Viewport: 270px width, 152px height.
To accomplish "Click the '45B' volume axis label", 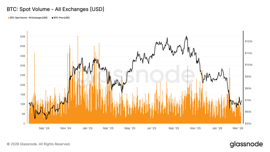I will (22, 37).
